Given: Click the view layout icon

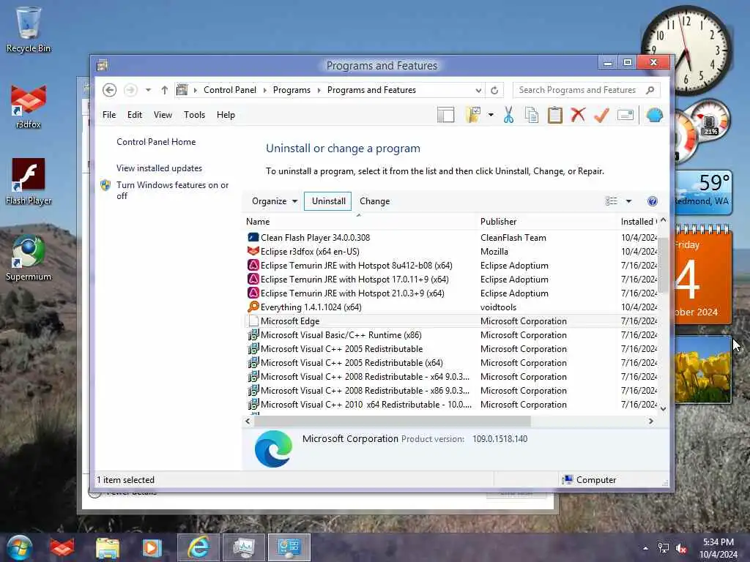Looking at the screenshot, I should (x=612, y=201).
